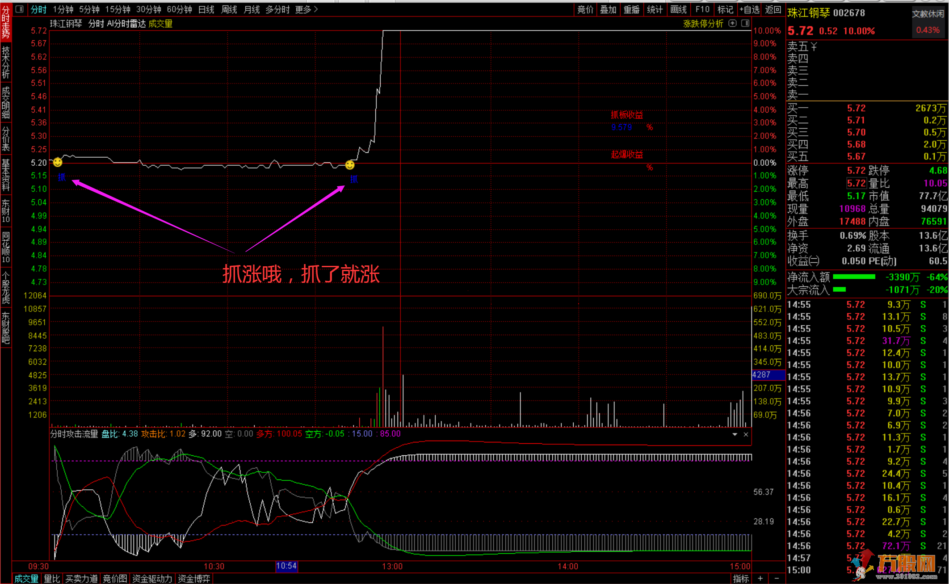Click the 分时攻击流量 indicator title
The width and height of the screenshot is (949, 584).
(74, 434)
